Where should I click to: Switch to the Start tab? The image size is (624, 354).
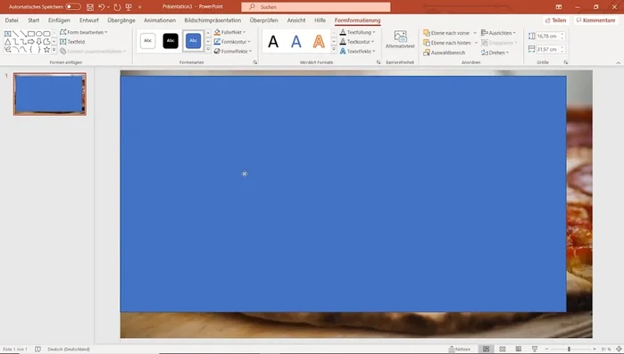pos(33,21)
